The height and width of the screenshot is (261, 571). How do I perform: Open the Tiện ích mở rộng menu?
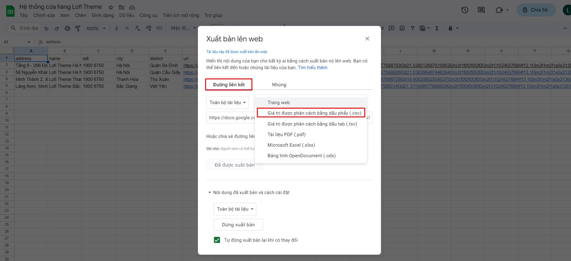coord(181,15)
